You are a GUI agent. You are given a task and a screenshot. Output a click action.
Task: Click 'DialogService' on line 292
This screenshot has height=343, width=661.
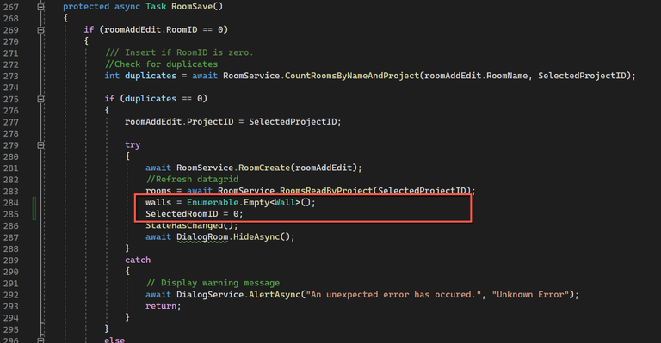[x=210, y=295]
